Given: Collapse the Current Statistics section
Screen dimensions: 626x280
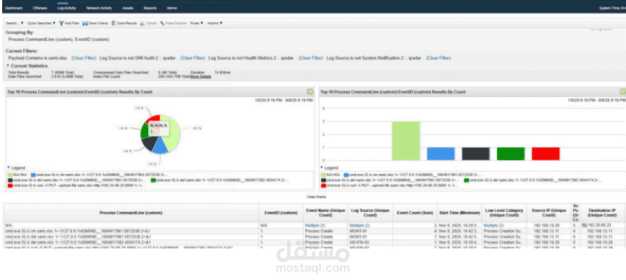Looking at the screenshot, I should (8, 66).
